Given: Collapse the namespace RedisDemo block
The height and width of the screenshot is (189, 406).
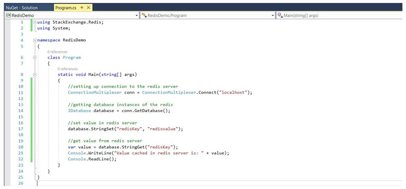Looking at the screenshot, I should (35, 40).
